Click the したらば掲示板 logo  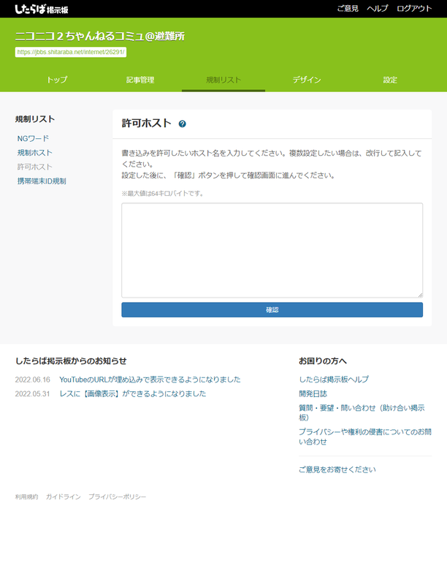(42, 9)
